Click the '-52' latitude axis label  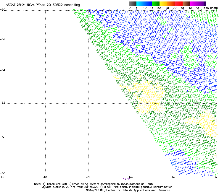(3, 39)
